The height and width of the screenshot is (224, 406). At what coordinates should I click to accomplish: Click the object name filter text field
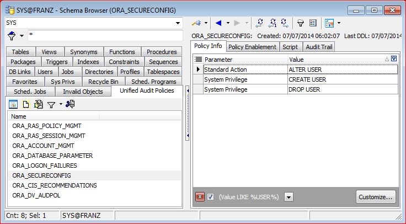[105, 35]
